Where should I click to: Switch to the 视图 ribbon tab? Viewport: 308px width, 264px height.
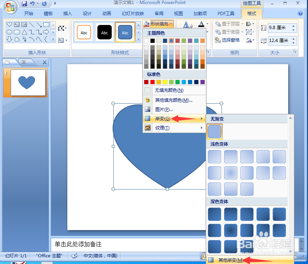click(x=178, y=13)
